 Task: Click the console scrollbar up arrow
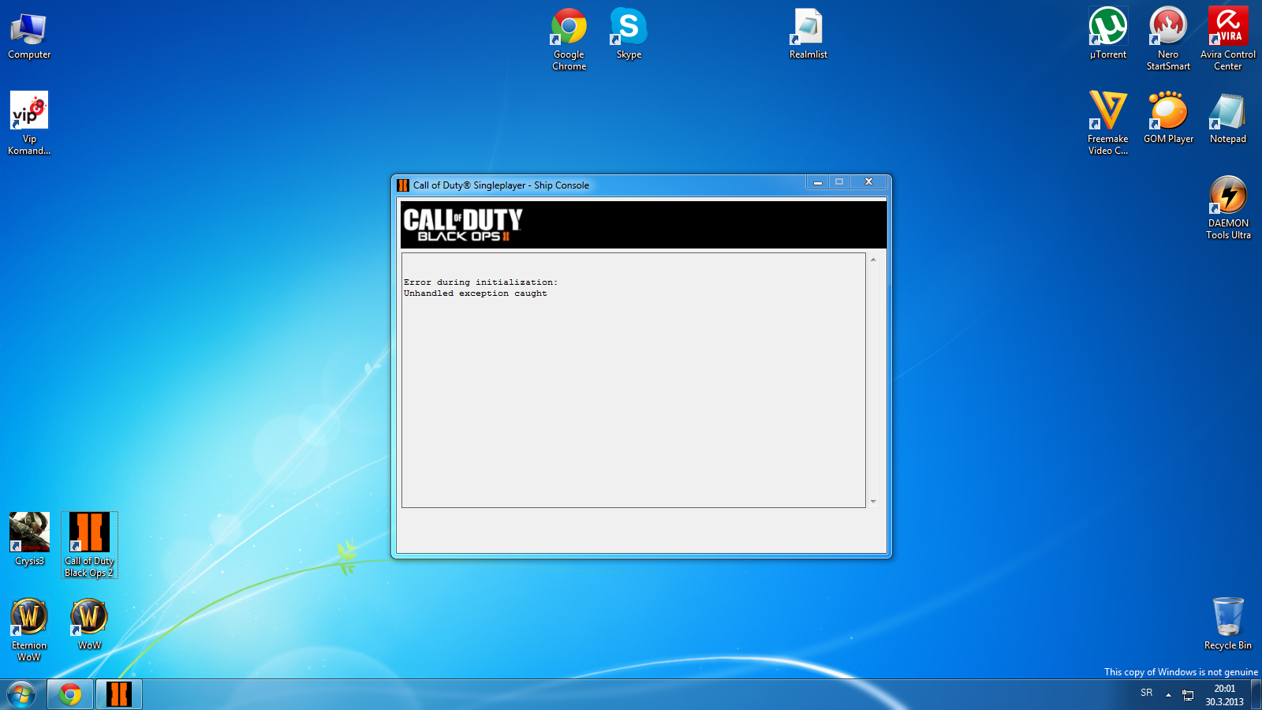point(873,260)
